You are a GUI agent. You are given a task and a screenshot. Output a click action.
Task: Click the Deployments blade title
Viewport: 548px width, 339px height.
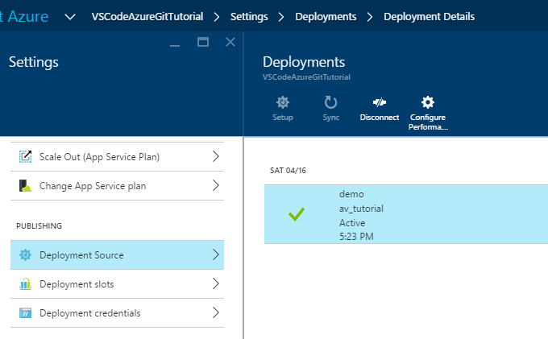pos(303,62)
